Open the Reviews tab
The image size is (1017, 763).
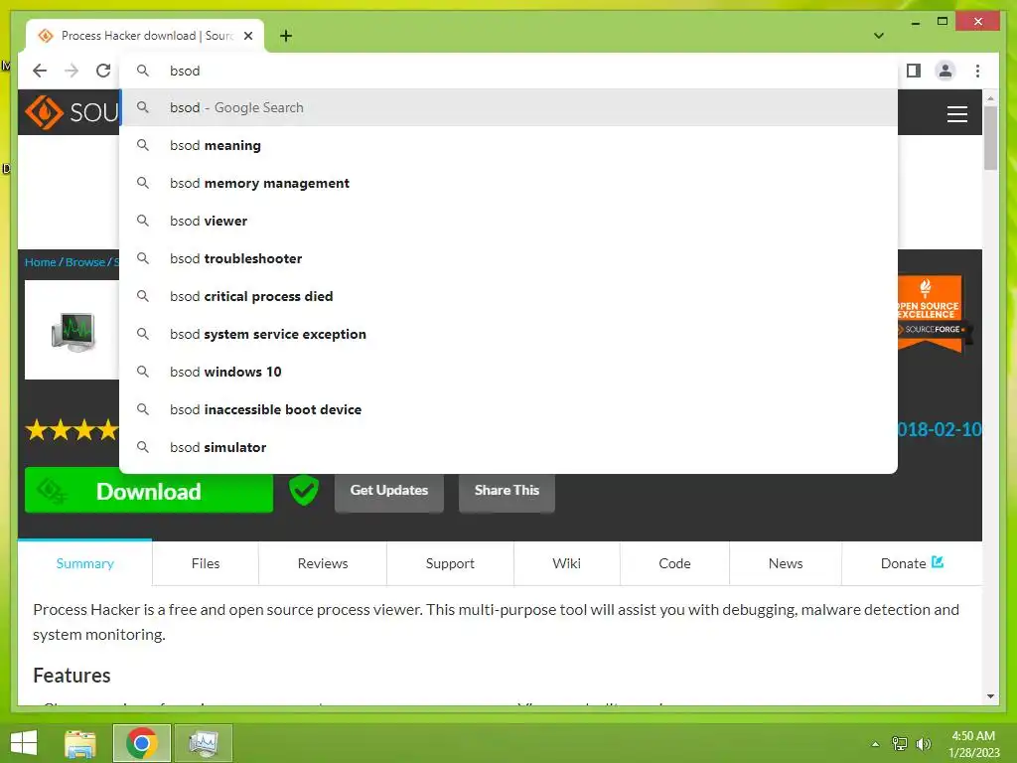[323, 563]
